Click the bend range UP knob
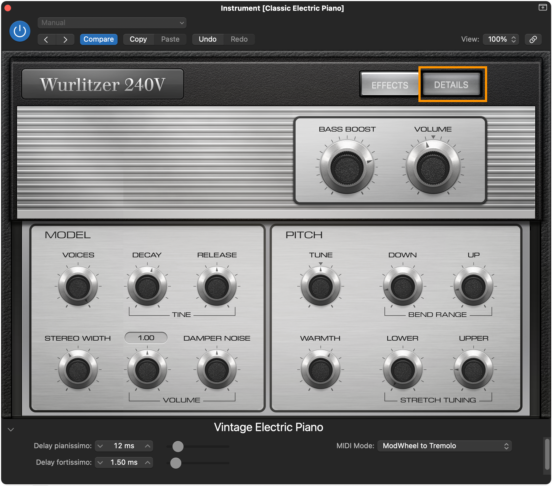This screenshot has height=486, width=552. 474,287
